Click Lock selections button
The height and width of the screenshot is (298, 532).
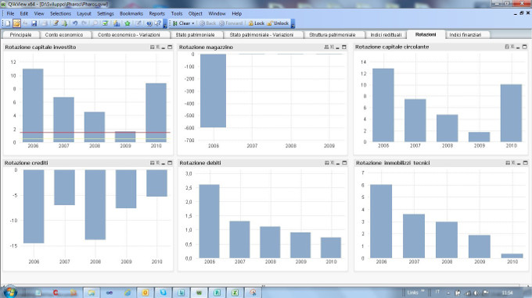point(256,23)
